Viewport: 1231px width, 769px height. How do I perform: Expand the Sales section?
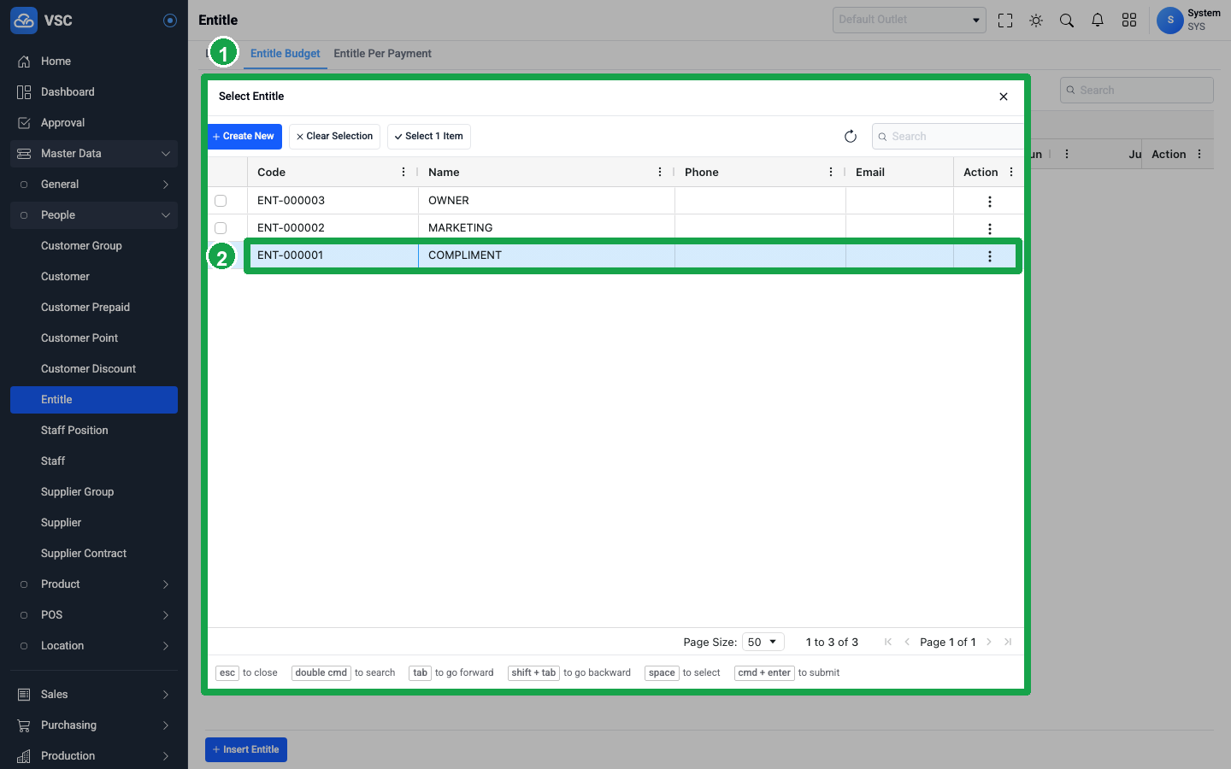(94, 695)
